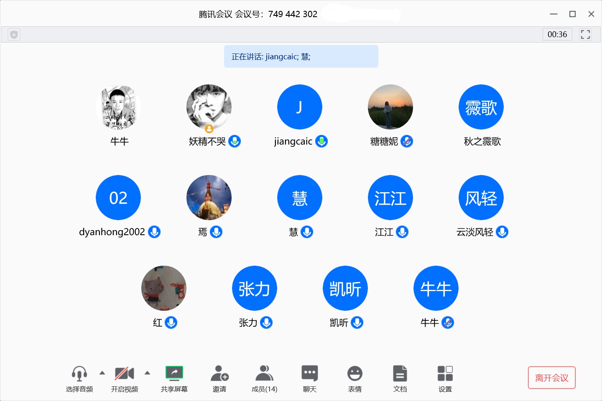
Task: Click the 离开会议 leave meeting button
Action: coord(551,378)
